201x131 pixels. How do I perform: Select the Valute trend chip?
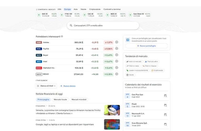tap(130, 75)
